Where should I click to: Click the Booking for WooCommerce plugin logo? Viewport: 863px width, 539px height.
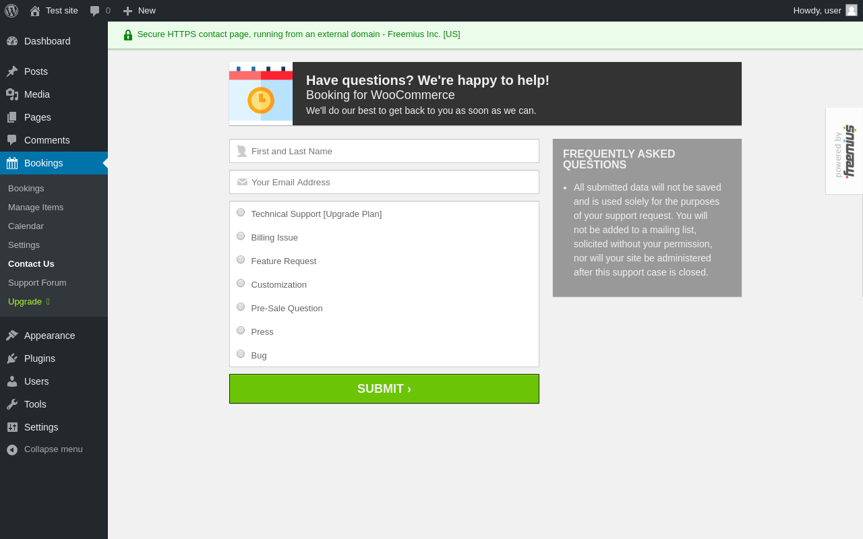261,94
